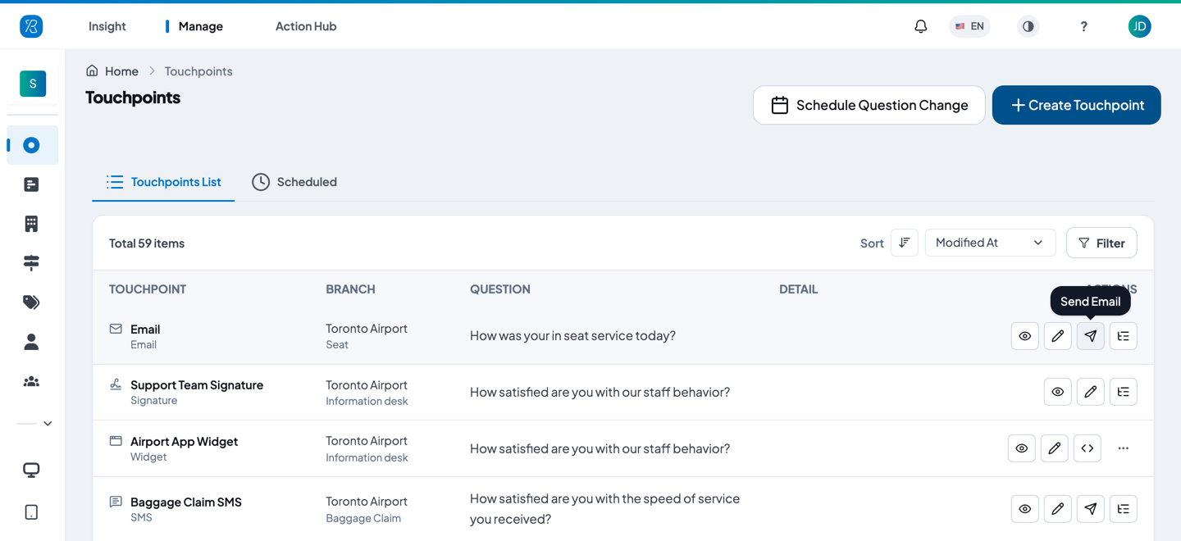Expand the sidebar chevron section
This screenshot has height=541, width=1181.
(x=48, y=424)
